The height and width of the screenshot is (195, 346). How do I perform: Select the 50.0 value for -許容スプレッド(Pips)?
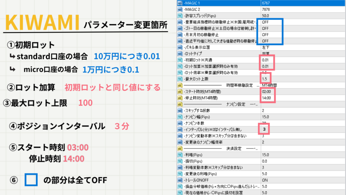(x=265, y=16)
